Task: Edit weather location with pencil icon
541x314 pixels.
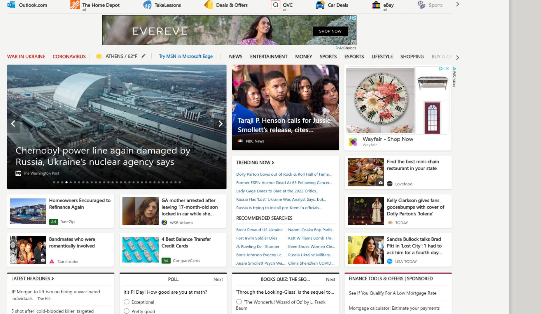Action: pyautogui.click(x=143, y=56)
